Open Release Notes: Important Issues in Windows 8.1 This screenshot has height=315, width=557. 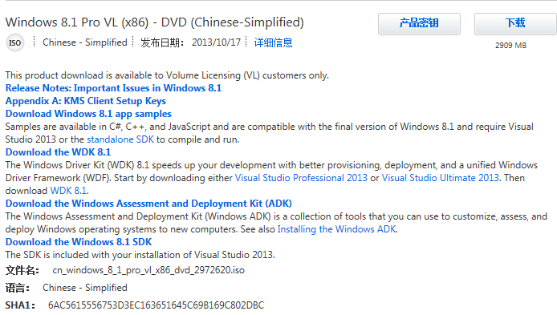click(113, 88)
